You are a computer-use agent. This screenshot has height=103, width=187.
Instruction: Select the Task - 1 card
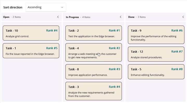pos(31,51)
